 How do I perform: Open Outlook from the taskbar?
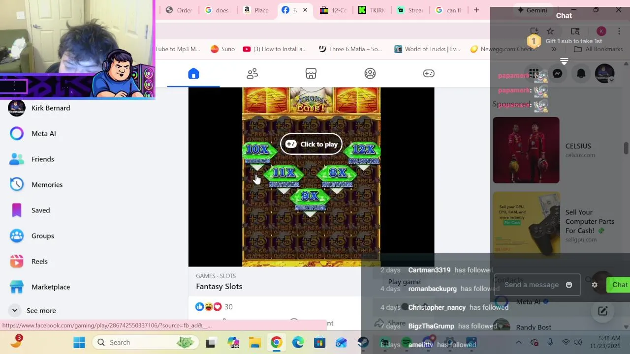click(342, 342)
